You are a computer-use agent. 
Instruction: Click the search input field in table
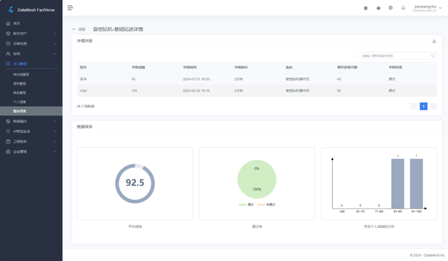(394, 56)
